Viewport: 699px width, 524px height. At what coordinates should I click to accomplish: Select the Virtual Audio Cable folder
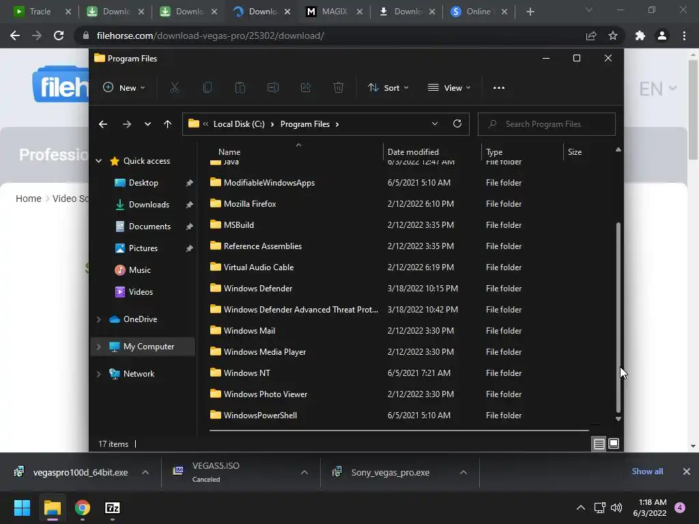click(259, 267)
